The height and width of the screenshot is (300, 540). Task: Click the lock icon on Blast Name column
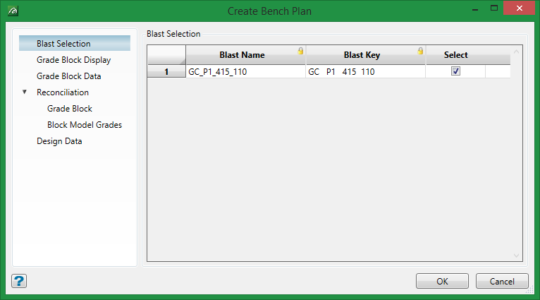(x=300, y=51)
